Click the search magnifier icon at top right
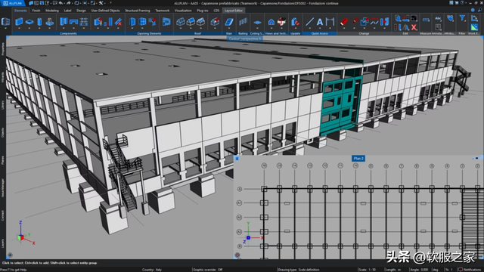This screenshot has width=484, height=272. (x=479, y=10)
